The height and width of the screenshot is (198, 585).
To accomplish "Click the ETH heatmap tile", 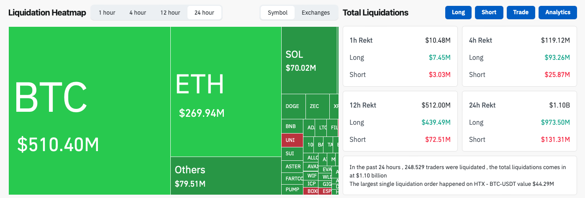I will [226, 92].
